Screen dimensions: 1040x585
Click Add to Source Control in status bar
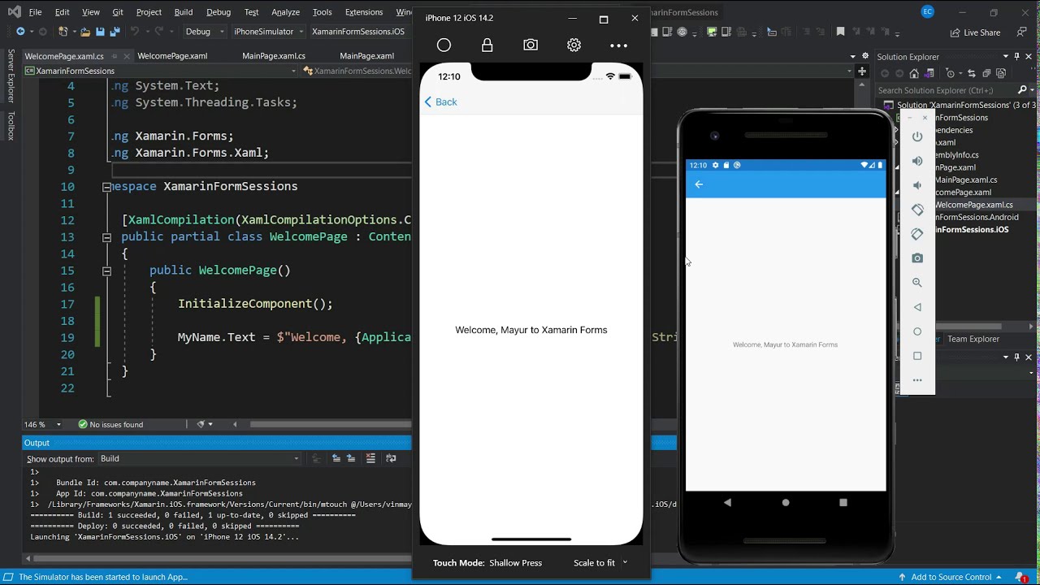951,577
